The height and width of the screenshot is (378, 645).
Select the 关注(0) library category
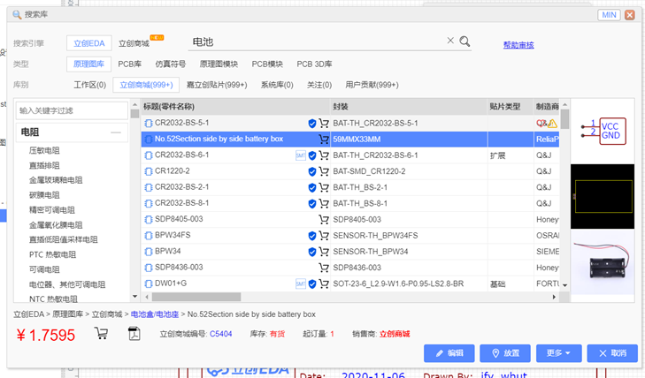[x=319, y=85]
